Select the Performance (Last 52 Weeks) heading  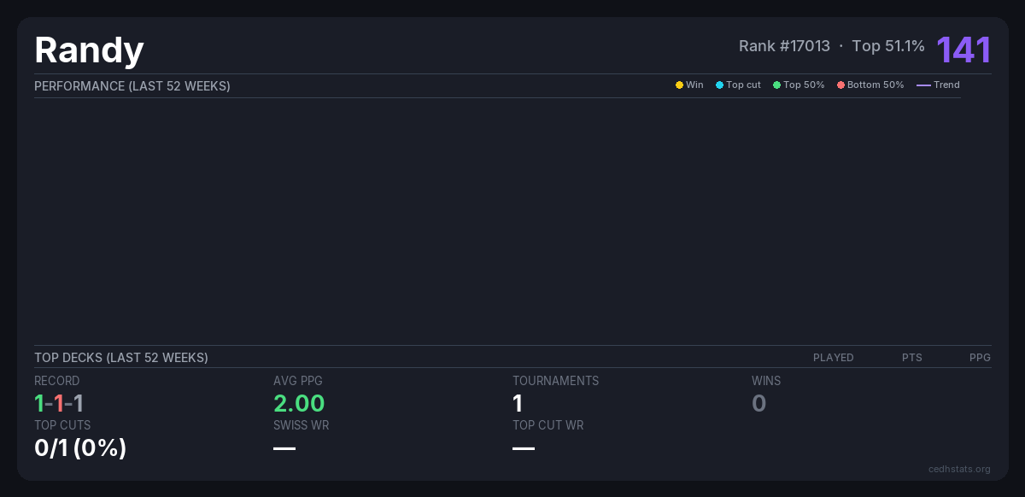[132, 86]
